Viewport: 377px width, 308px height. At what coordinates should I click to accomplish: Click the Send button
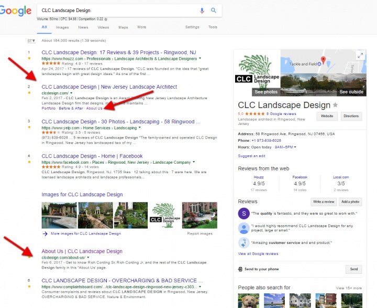pos(353,269)
